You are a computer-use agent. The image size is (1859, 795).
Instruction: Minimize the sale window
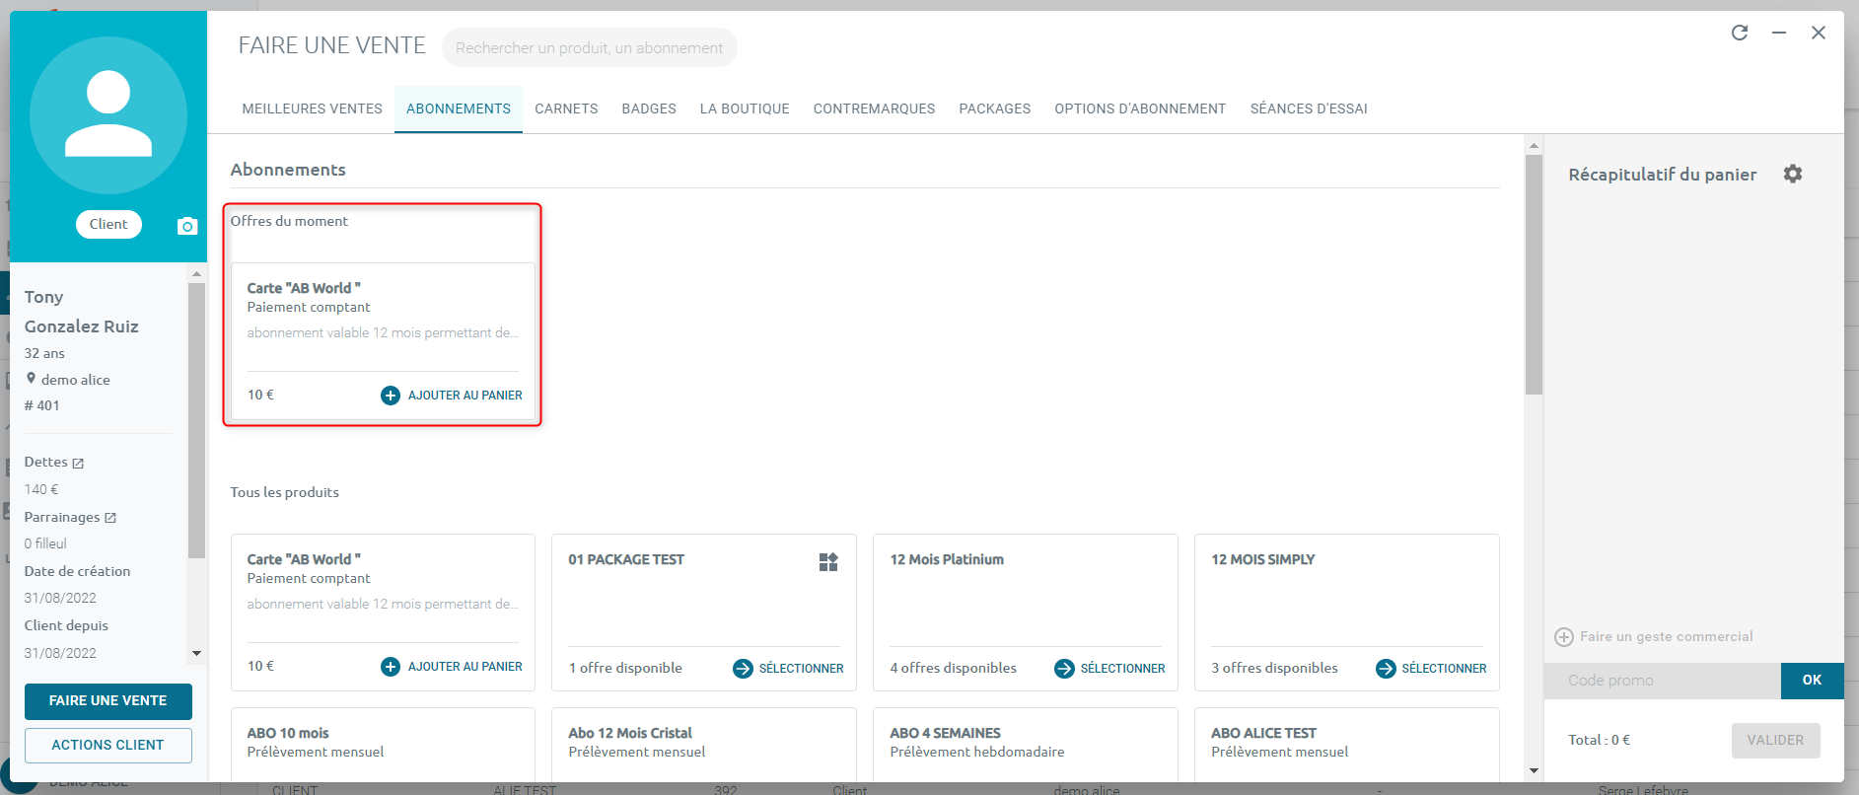point(1779,33)
